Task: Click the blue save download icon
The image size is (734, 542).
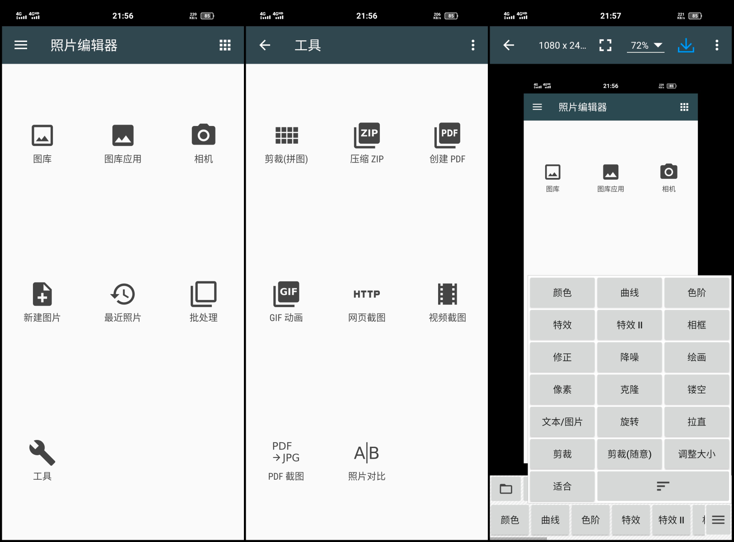Action: click(x=686, y=45)
